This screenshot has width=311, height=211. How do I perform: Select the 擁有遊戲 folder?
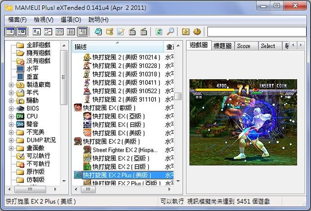coord(38,53)
